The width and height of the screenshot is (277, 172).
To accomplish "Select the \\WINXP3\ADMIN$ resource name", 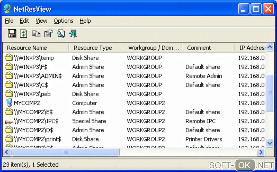I will coord(38,76).
